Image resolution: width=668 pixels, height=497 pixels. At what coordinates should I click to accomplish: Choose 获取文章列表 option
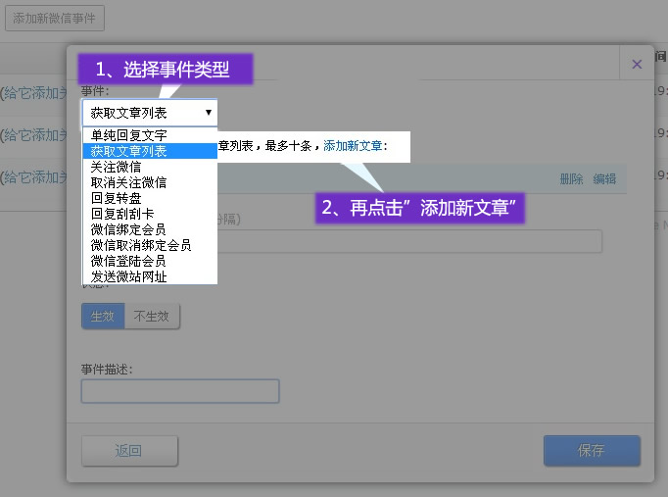[x=129, y=151]
